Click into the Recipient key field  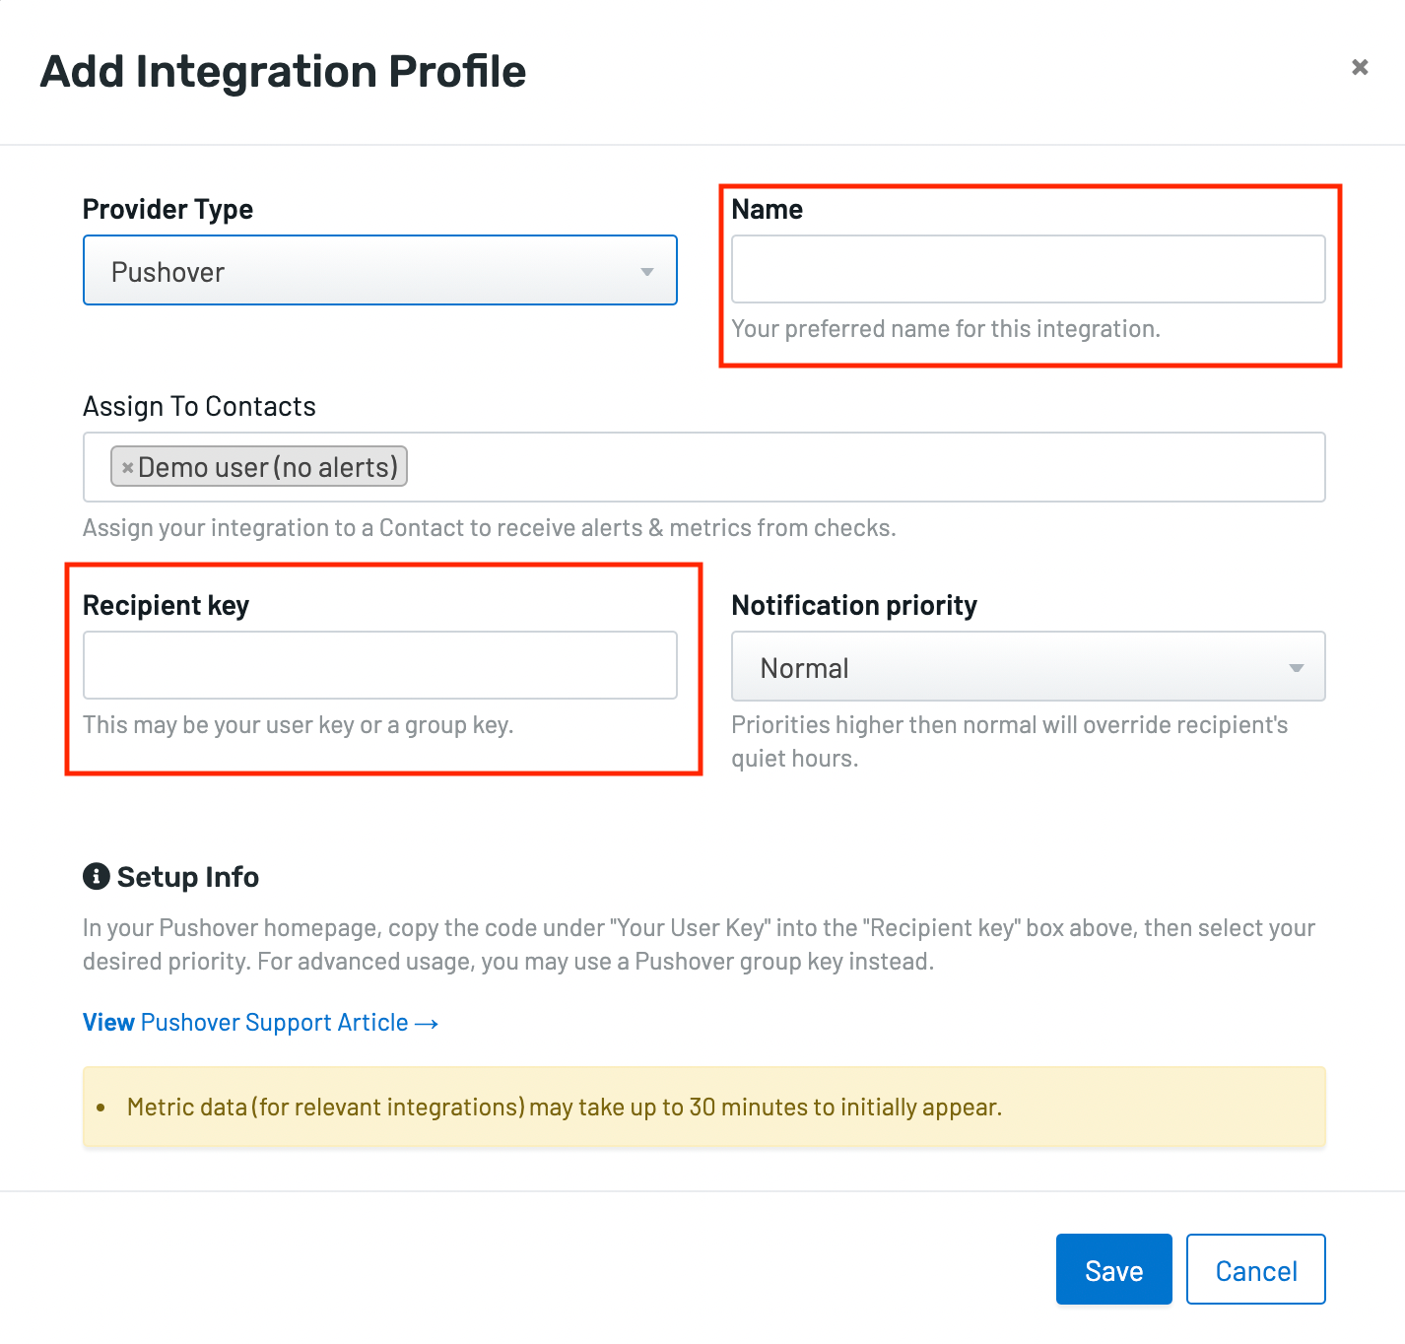[380, 665]
